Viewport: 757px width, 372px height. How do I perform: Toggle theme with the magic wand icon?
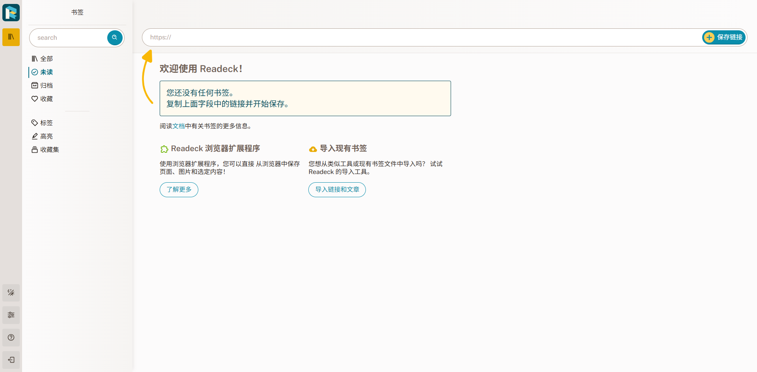click(11, 292)
